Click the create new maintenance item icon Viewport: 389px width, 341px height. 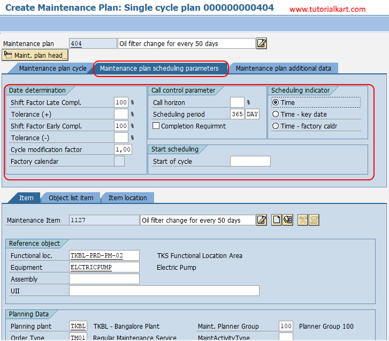click(x=277, y=220)
